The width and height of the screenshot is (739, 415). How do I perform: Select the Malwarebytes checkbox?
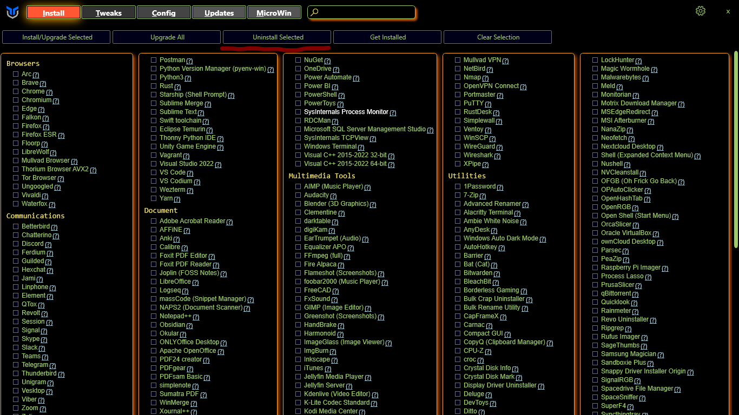coord(595,77)
